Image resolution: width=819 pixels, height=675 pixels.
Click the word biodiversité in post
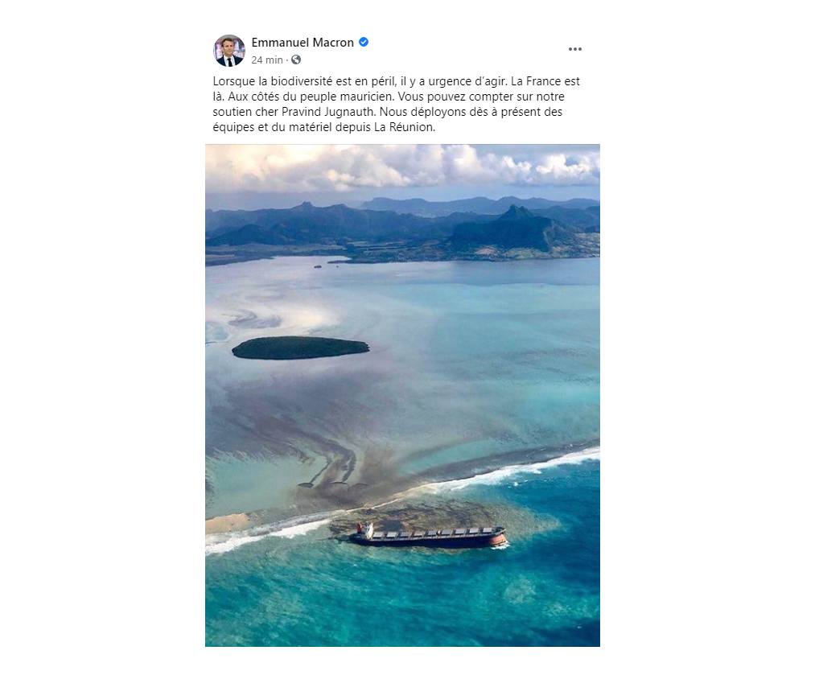click(302, 81)
